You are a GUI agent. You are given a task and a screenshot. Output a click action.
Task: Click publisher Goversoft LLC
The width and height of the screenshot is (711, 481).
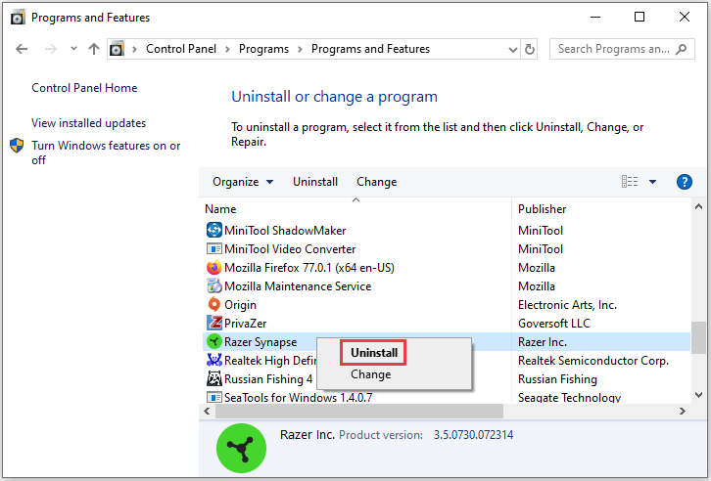tap(554, 323)
